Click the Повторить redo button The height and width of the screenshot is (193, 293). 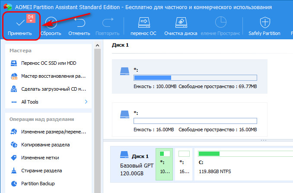click(108, 26)
